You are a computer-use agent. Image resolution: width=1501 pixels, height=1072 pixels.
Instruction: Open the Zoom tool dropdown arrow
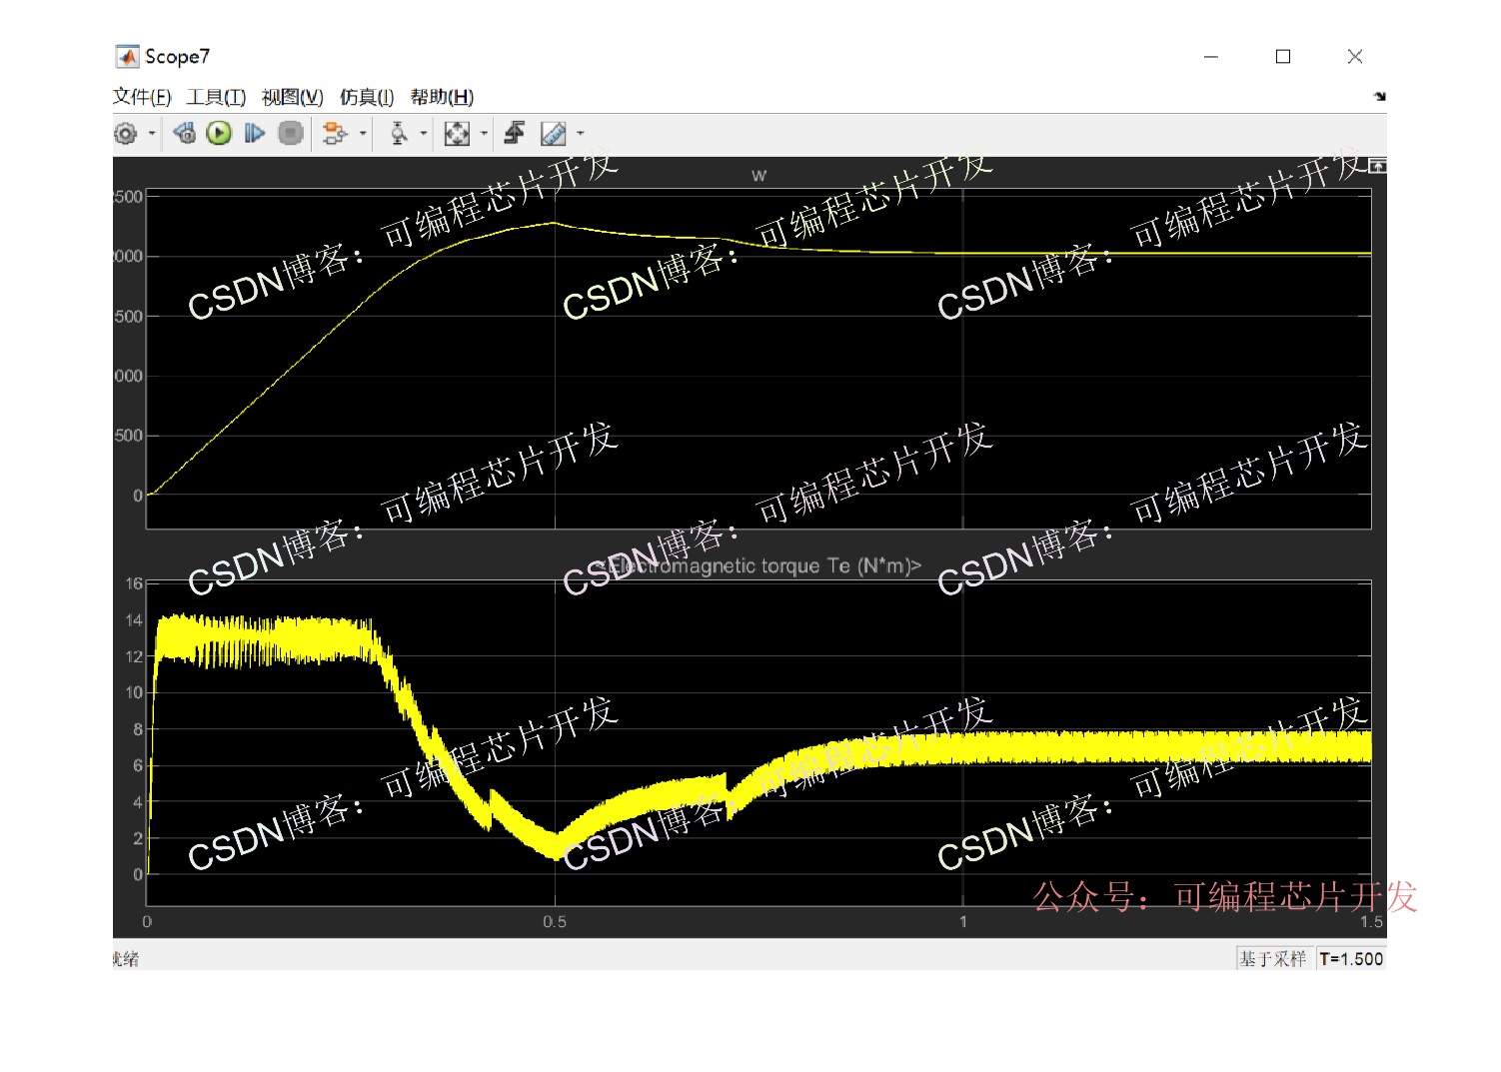point(424,133)
